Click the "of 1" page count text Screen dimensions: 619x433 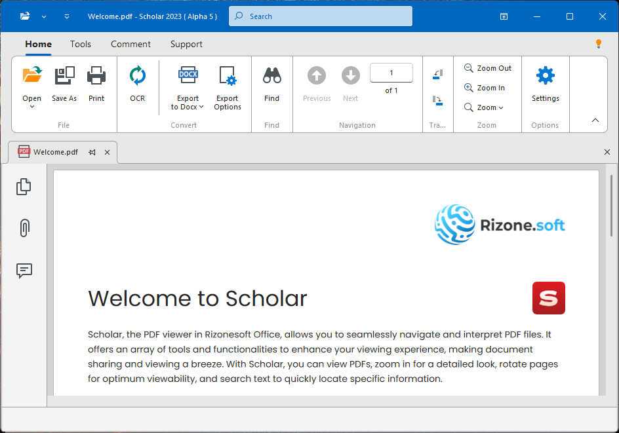pos(391,90)
